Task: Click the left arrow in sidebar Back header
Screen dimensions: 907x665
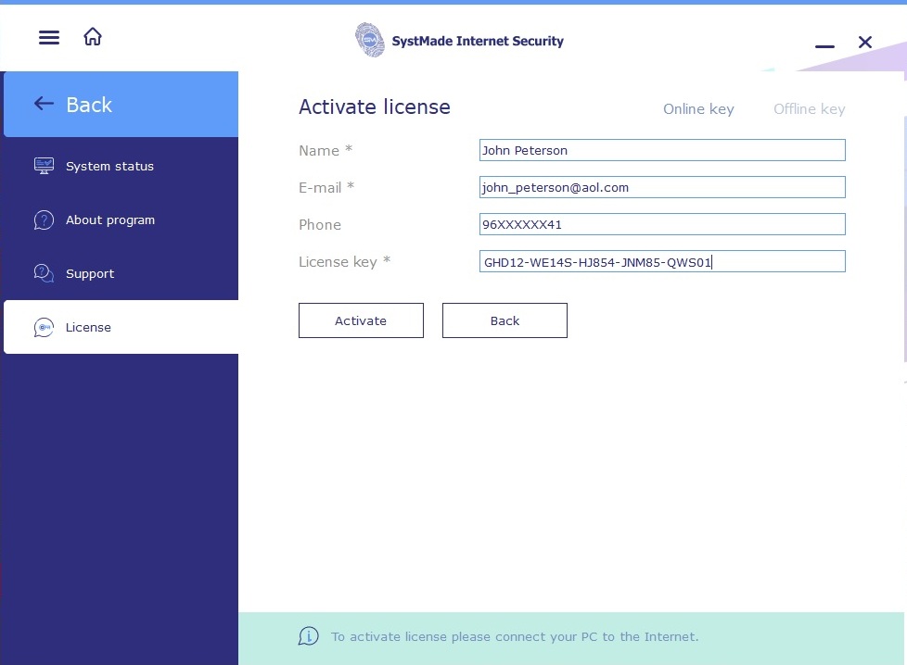Action: tap(44, 104)
